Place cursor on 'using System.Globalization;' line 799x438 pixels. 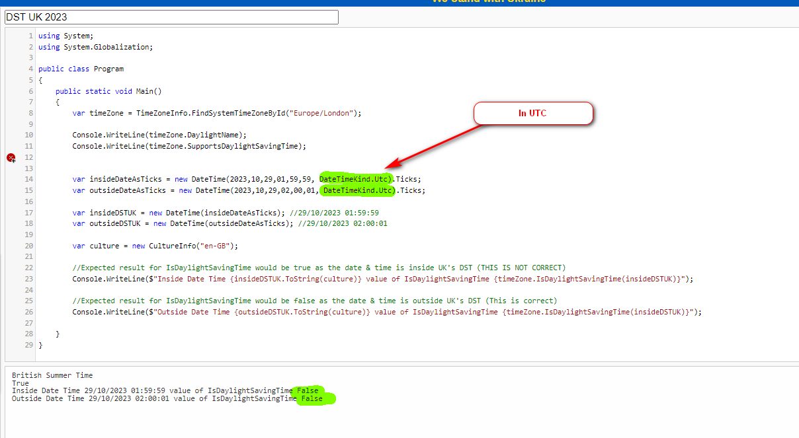click(x=96, y=46)
